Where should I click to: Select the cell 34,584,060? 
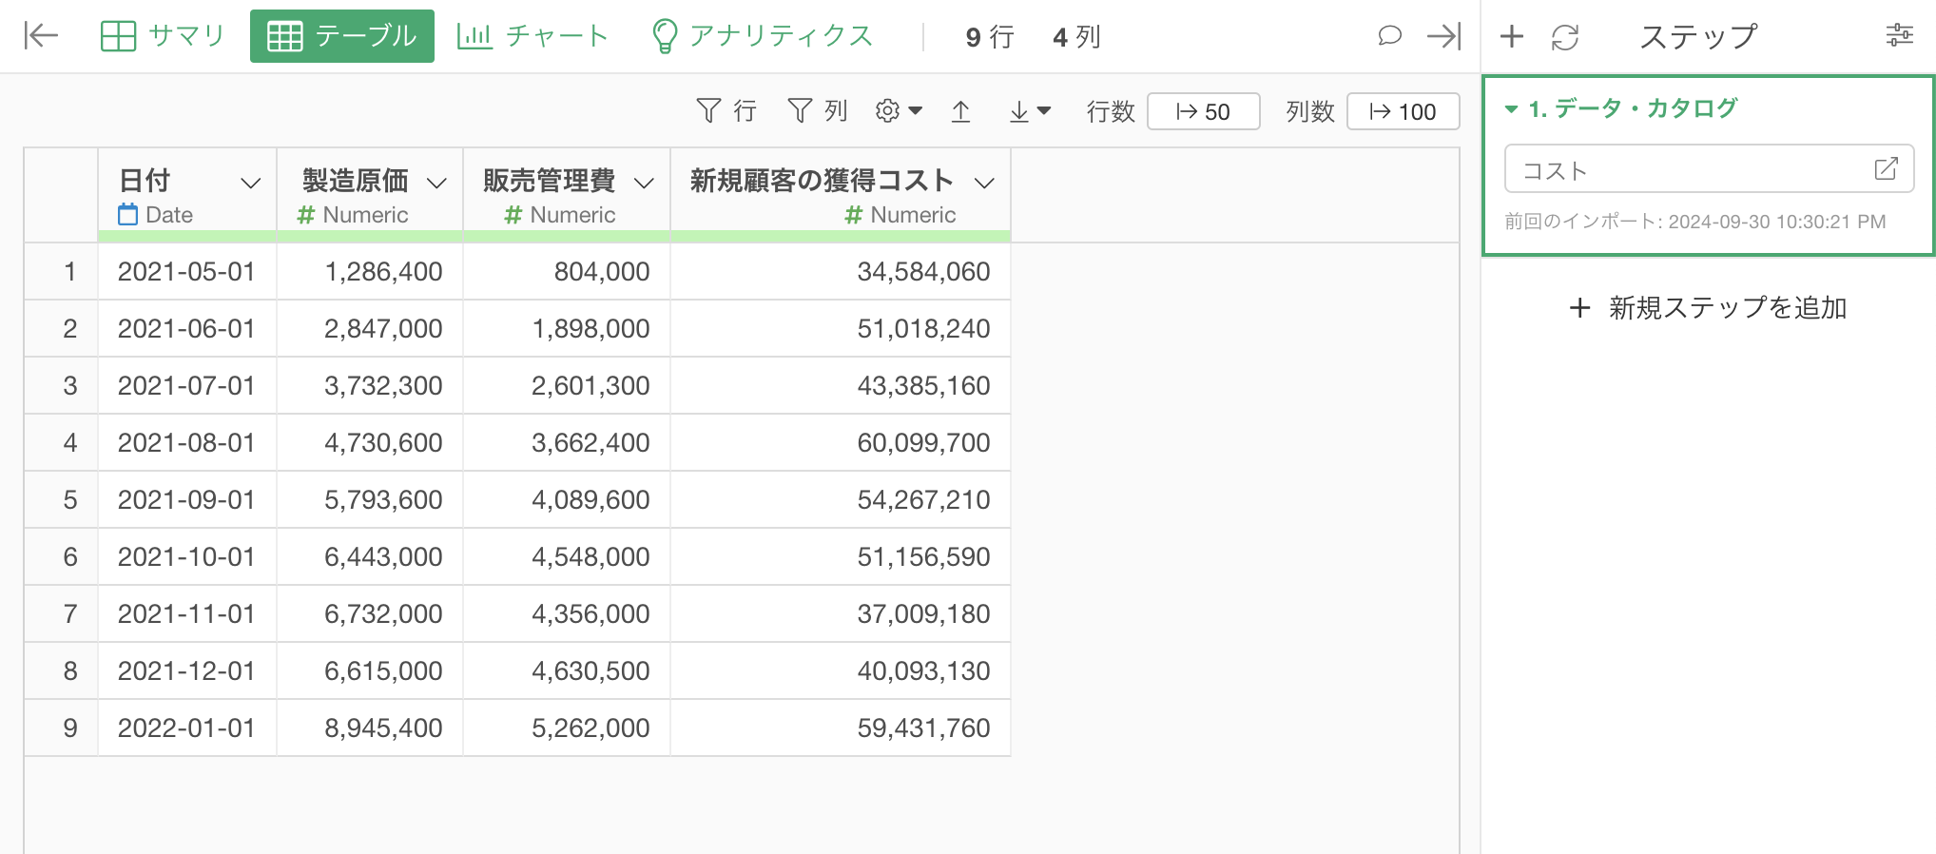(841, 272)
